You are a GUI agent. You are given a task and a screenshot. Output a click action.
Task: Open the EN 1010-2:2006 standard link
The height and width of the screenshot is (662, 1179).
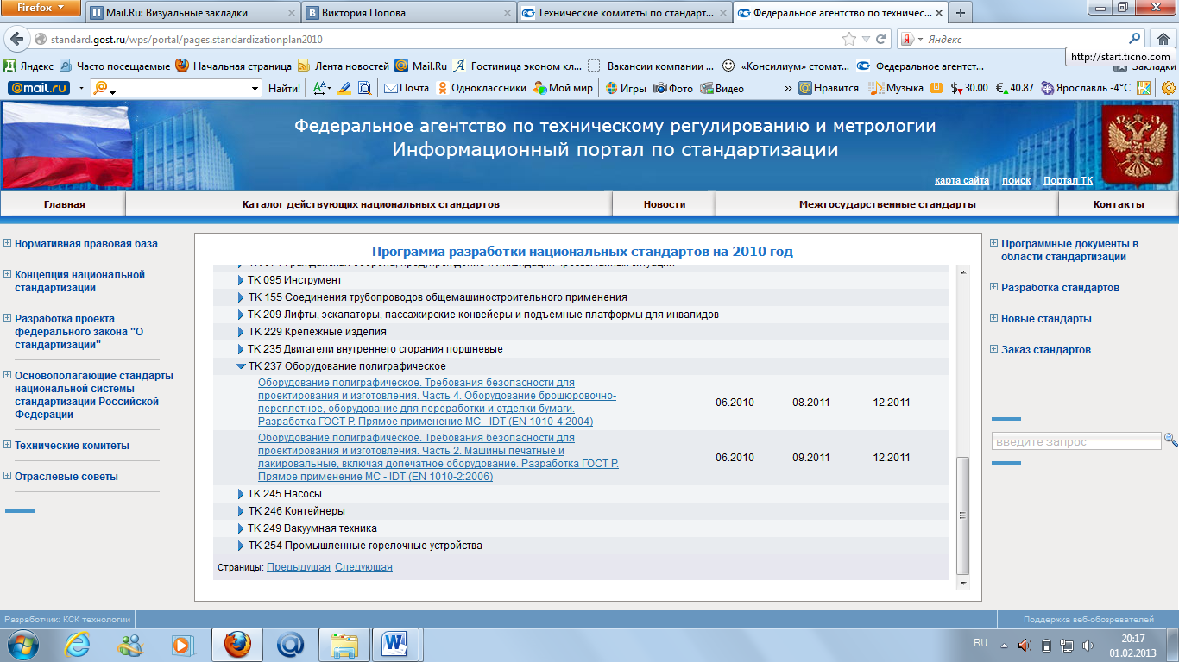(x=438, y=457)
